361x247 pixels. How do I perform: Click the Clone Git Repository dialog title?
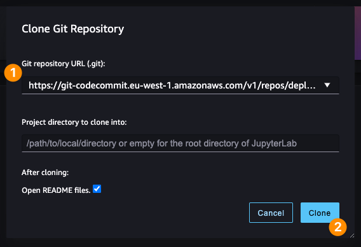click(x=72, y=29)
